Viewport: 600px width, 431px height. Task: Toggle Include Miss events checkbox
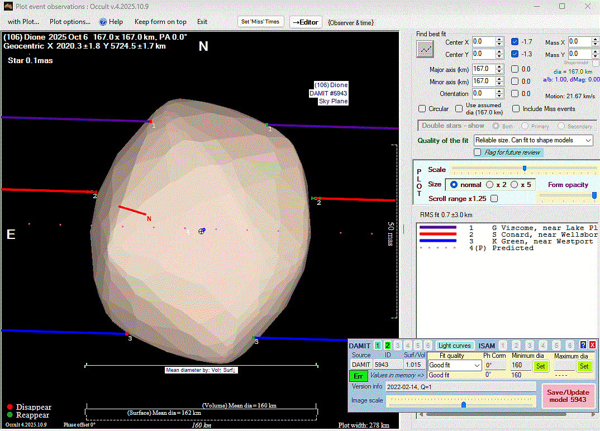516,109
